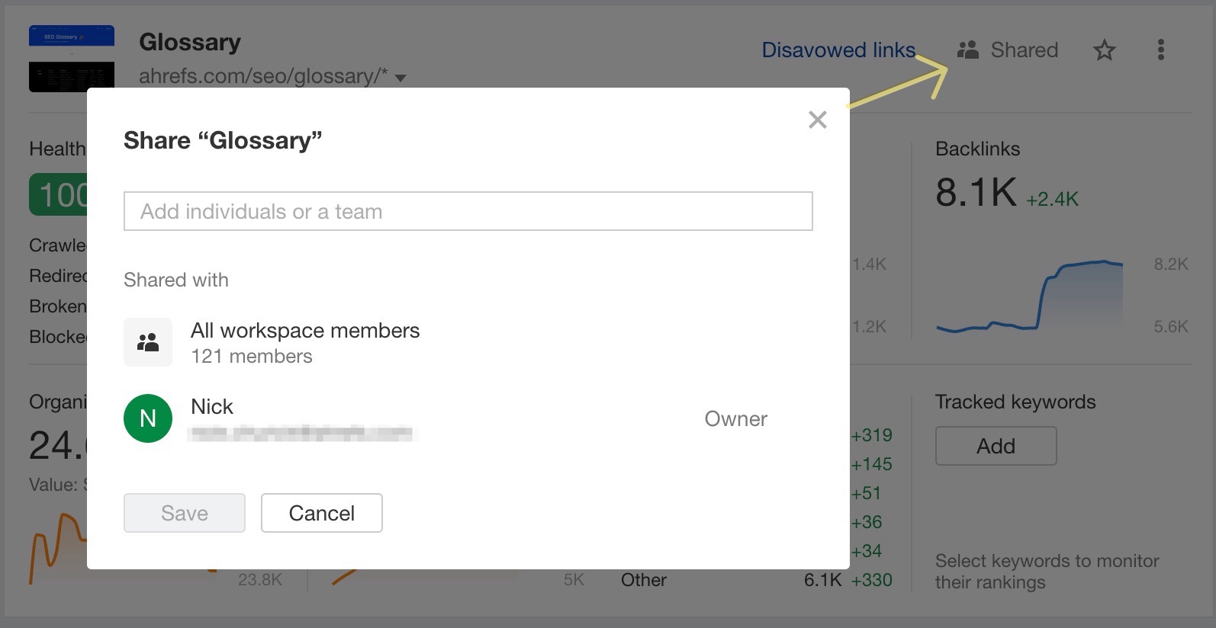Open the Disavowed links page
This screenshot has height=628, width=1216.
pyautogui.click(x=838, y=50)
